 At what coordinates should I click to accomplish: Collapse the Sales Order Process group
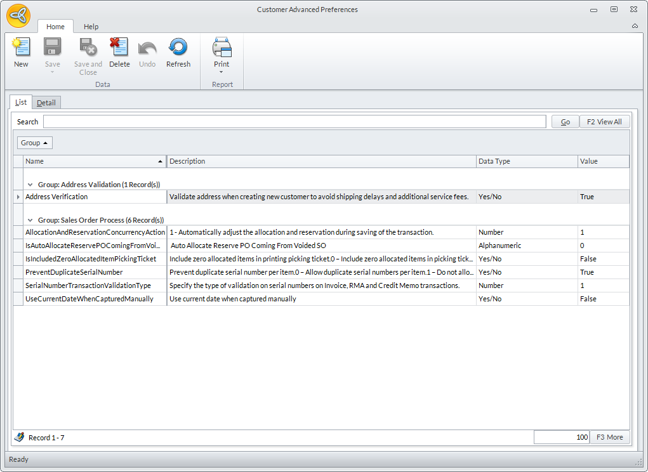click(x=30, y=220)
